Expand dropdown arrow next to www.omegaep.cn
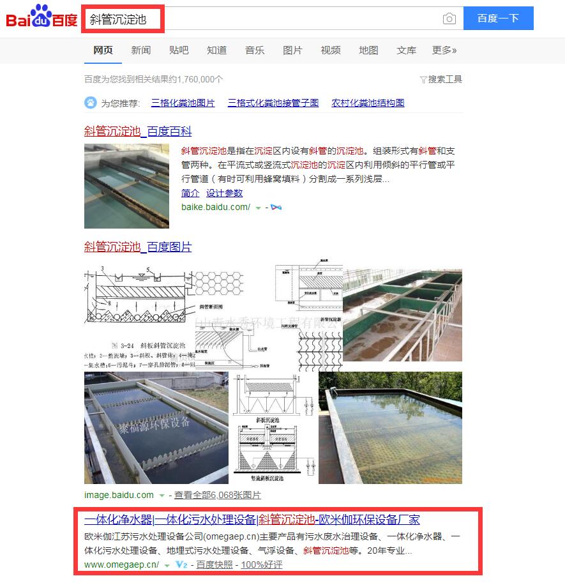The height and width of the screenshot is (583, 565). click(x=167, y=565)
